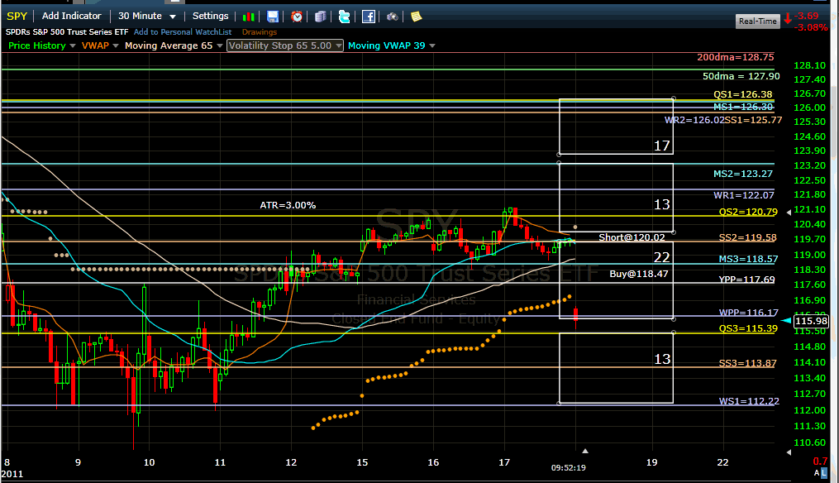Select the 200dma=128.75 label
The image size is (839, 483).
(735, 57)
